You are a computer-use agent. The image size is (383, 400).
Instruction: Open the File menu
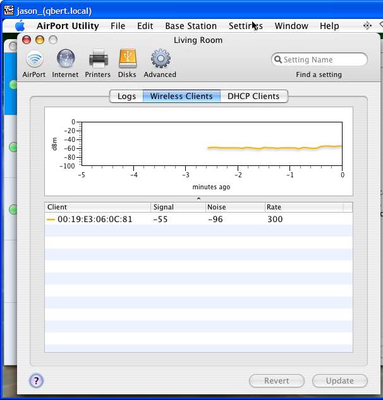tap(118, 26)
